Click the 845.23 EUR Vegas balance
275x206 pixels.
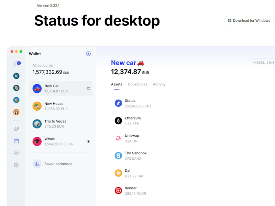54,126
